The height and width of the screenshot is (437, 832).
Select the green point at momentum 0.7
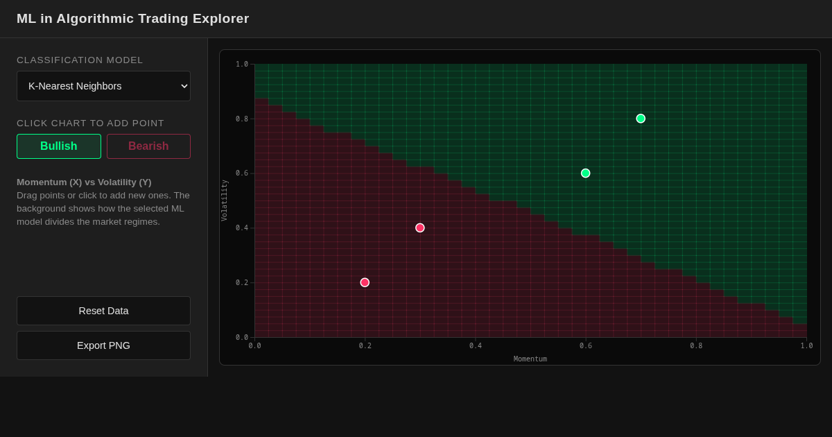point(641,119)
